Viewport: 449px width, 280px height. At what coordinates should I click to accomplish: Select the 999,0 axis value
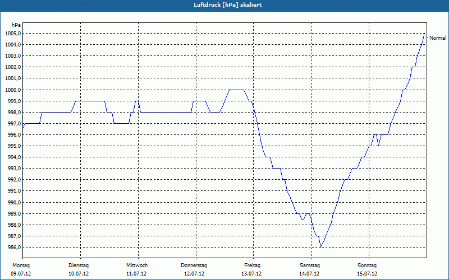click(15, 101)
